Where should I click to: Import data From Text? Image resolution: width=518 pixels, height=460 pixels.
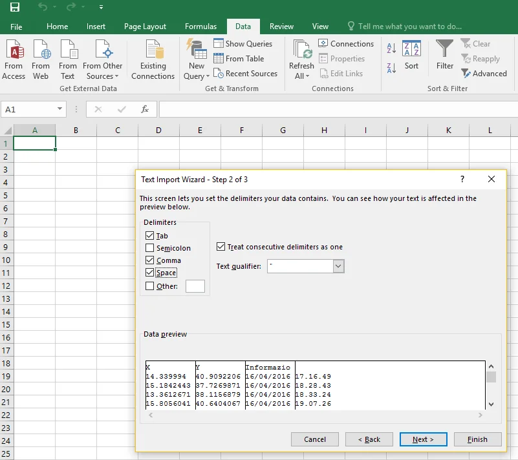[68, 59]
